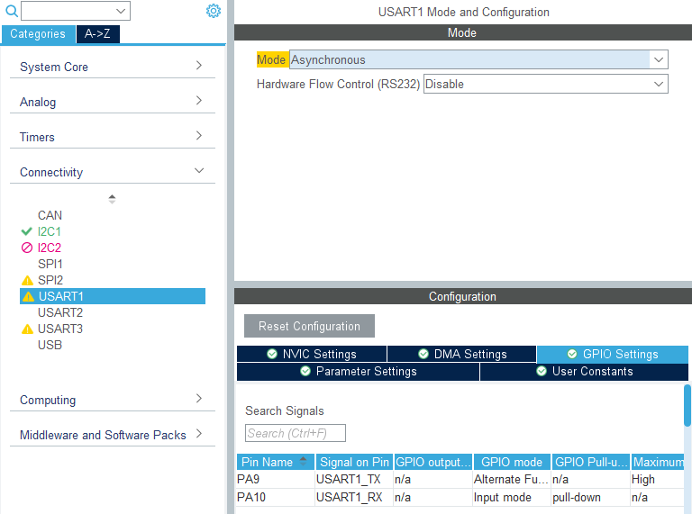Image resolution: width=692 pixels, height=514 pixels.
Task: Expand Middleware and Software Packs category
Action: coord(112,435)
